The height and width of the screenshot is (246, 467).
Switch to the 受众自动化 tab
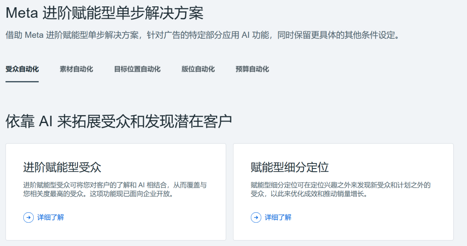(22, 69)
